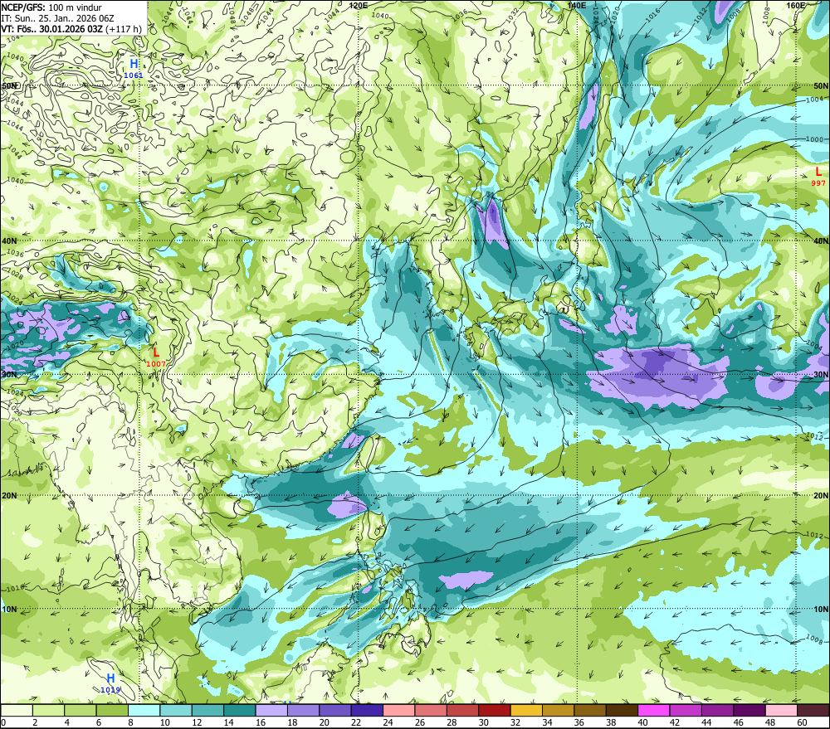Click the 40N label on the left axis
The width and height of the screenshot is (830, 729).
9,241
